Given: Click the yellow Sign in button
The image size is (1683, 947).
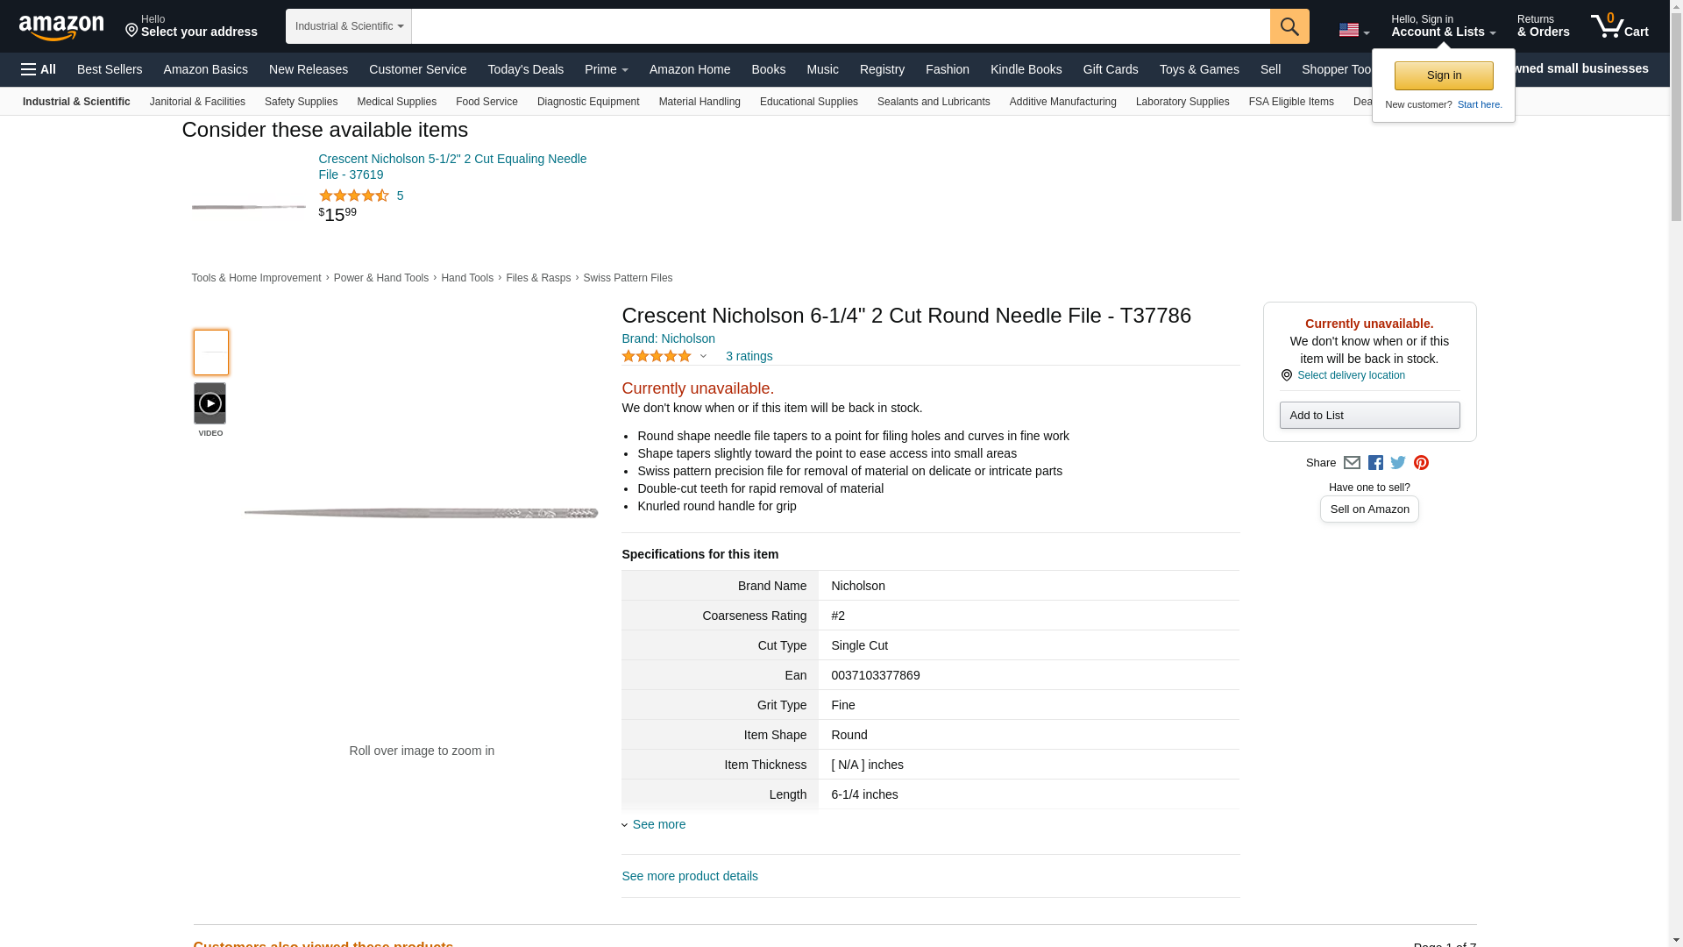Looking at the screenshot, I should tap(1443, 75).
